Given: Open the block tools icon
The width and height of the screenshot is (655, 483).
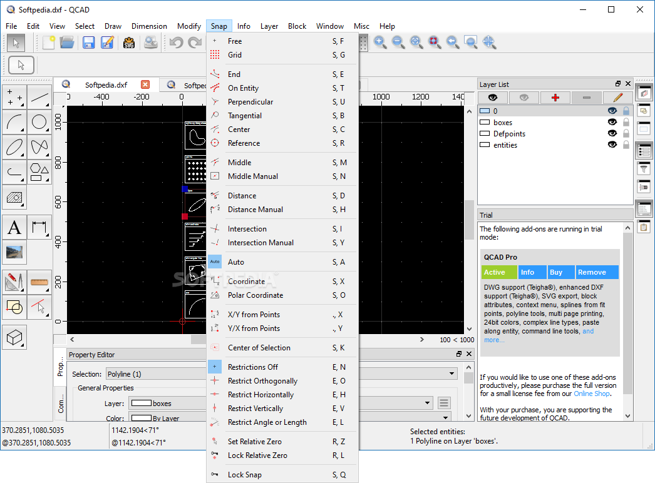Looking at the screenshot, I should 14,307.
